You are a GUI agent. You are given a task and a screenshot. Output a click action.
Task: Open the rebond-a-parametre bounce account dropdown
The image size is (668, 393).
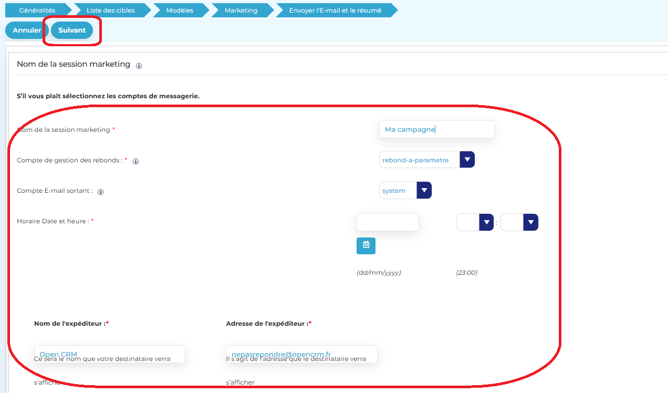click(x=467, y=160)
